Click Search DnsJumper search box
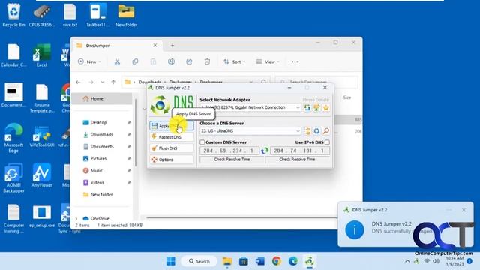480x270 pixels. 316,82
